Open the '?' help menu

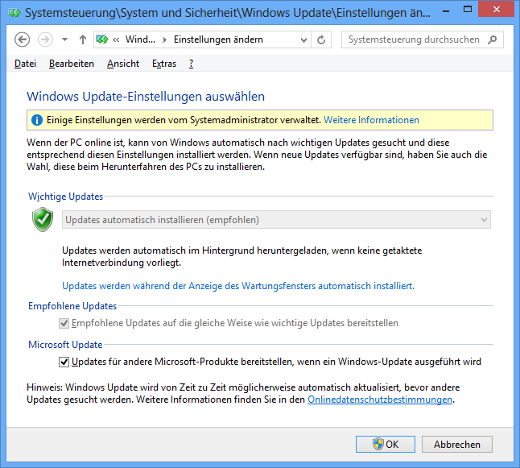(191, 64)
